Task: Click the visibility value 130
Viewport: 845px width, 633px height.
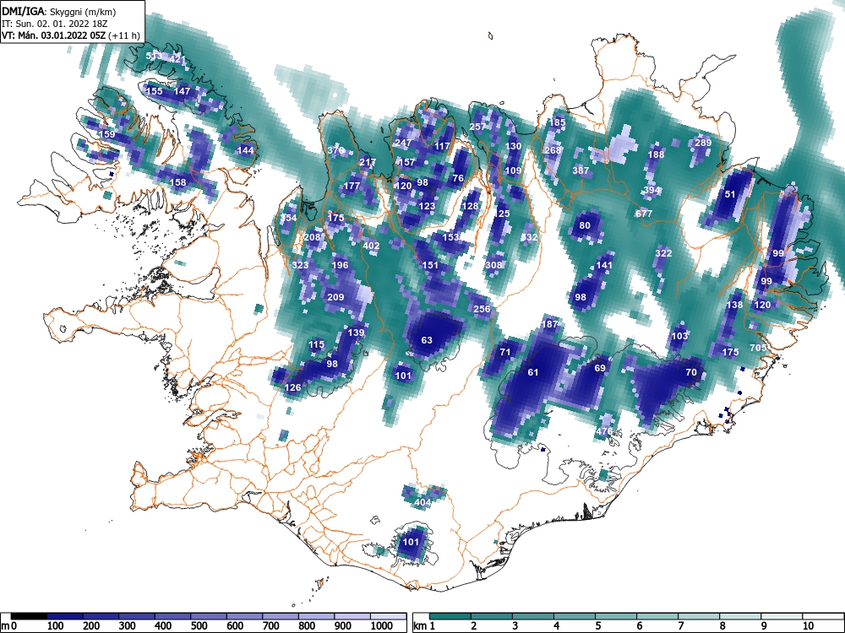Action: pyautogui.click(x=514, y=146)
